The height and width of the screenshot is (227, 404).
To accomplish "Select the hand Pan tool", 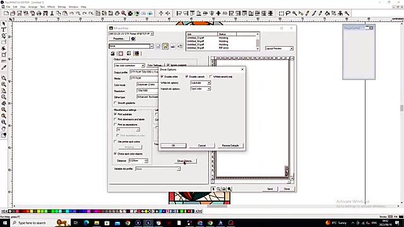I will click(x=4, y=129).
